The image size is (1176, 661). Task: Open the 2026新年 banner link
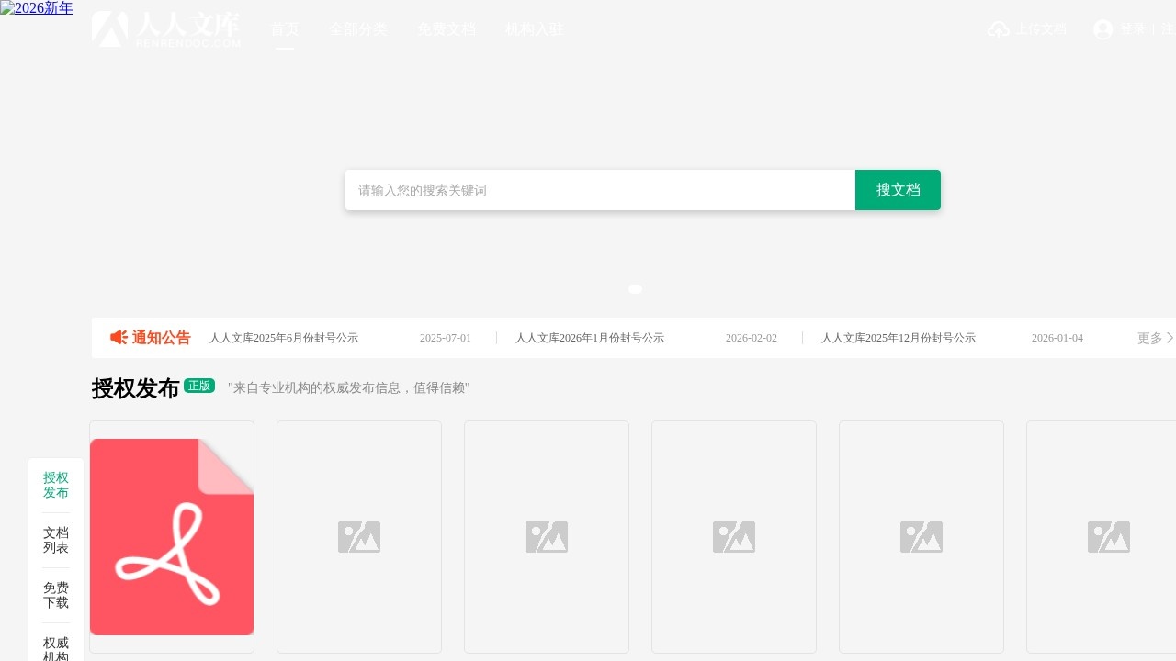tap(37, 8)
